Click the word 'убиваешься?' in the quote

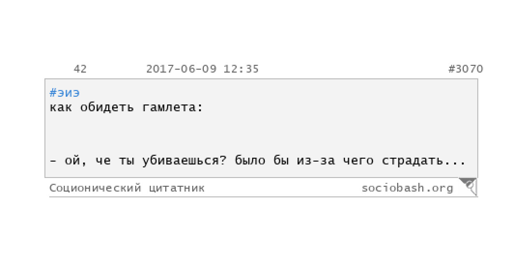(x=184, y=161)
